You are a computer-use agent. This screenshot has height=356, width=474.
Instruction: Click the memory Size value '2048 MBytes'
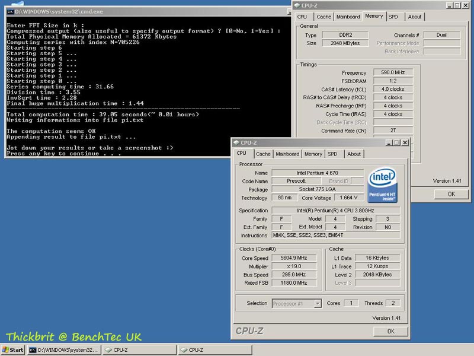(x=345, y=43)
